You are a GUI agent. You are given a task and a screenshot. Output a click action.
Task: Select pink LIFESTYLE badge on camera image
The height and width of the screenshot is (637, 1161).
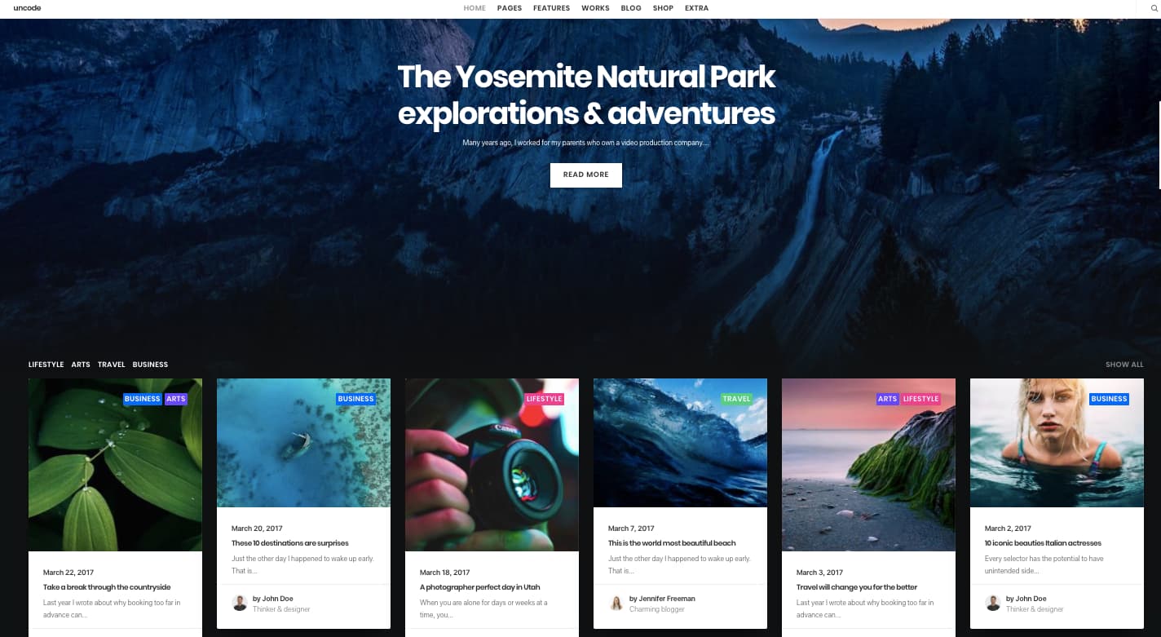[544, 399]
